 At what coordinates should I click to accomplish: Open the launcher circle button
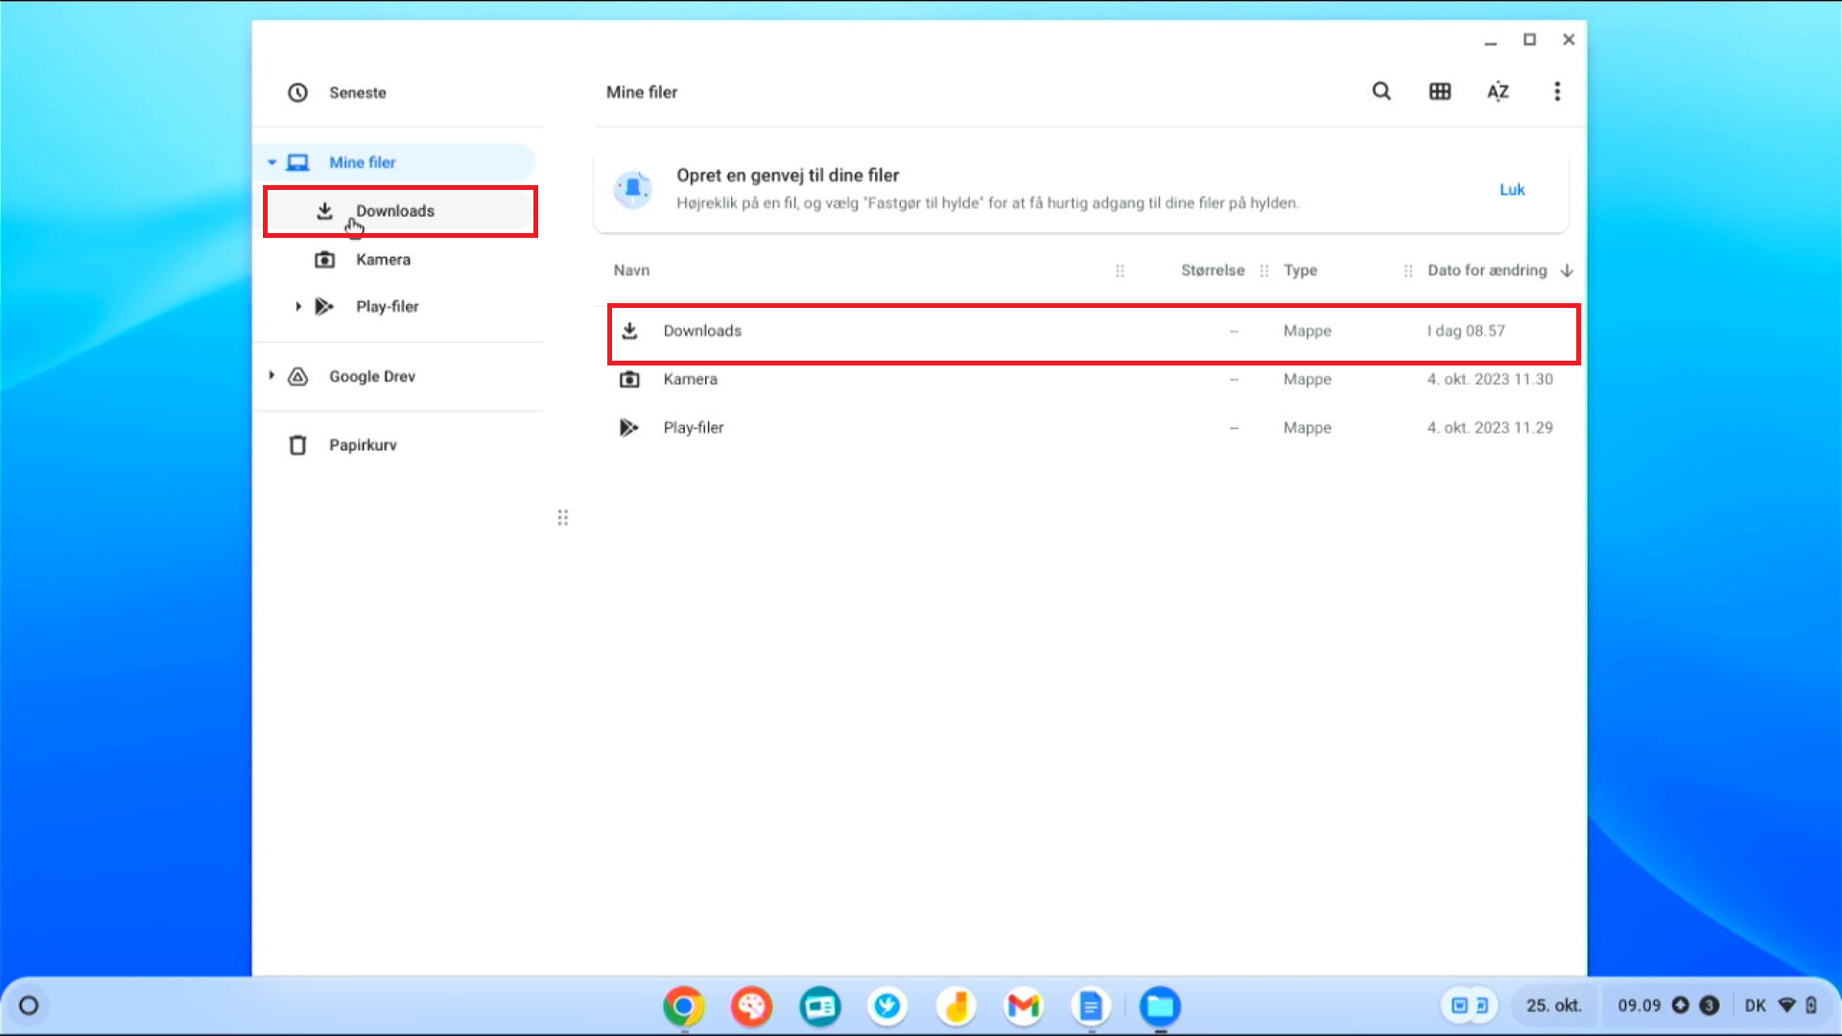pos(29,1005)
